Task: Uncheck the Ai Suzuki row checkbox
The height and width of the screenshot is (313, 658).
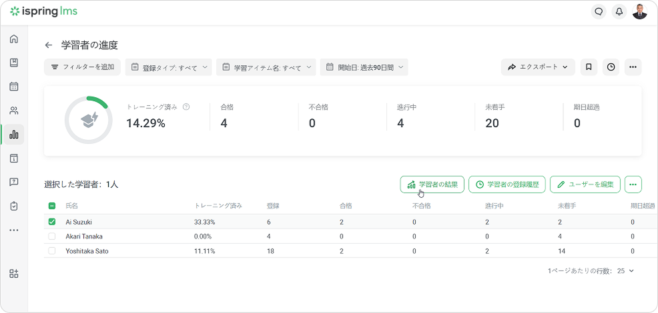Action: [52, 222]
